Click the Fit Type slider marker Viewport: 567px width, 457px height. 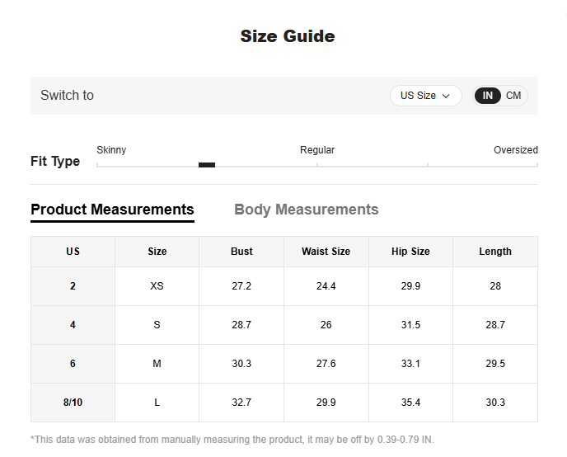[x=207, y=165]
